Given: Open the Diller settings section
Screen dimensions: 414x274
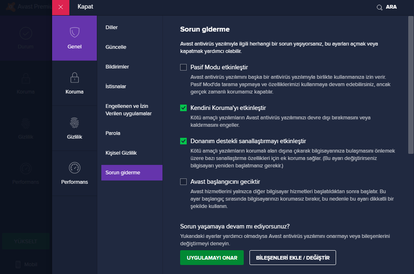Looking at the screenshot, I should coord(112,27).
